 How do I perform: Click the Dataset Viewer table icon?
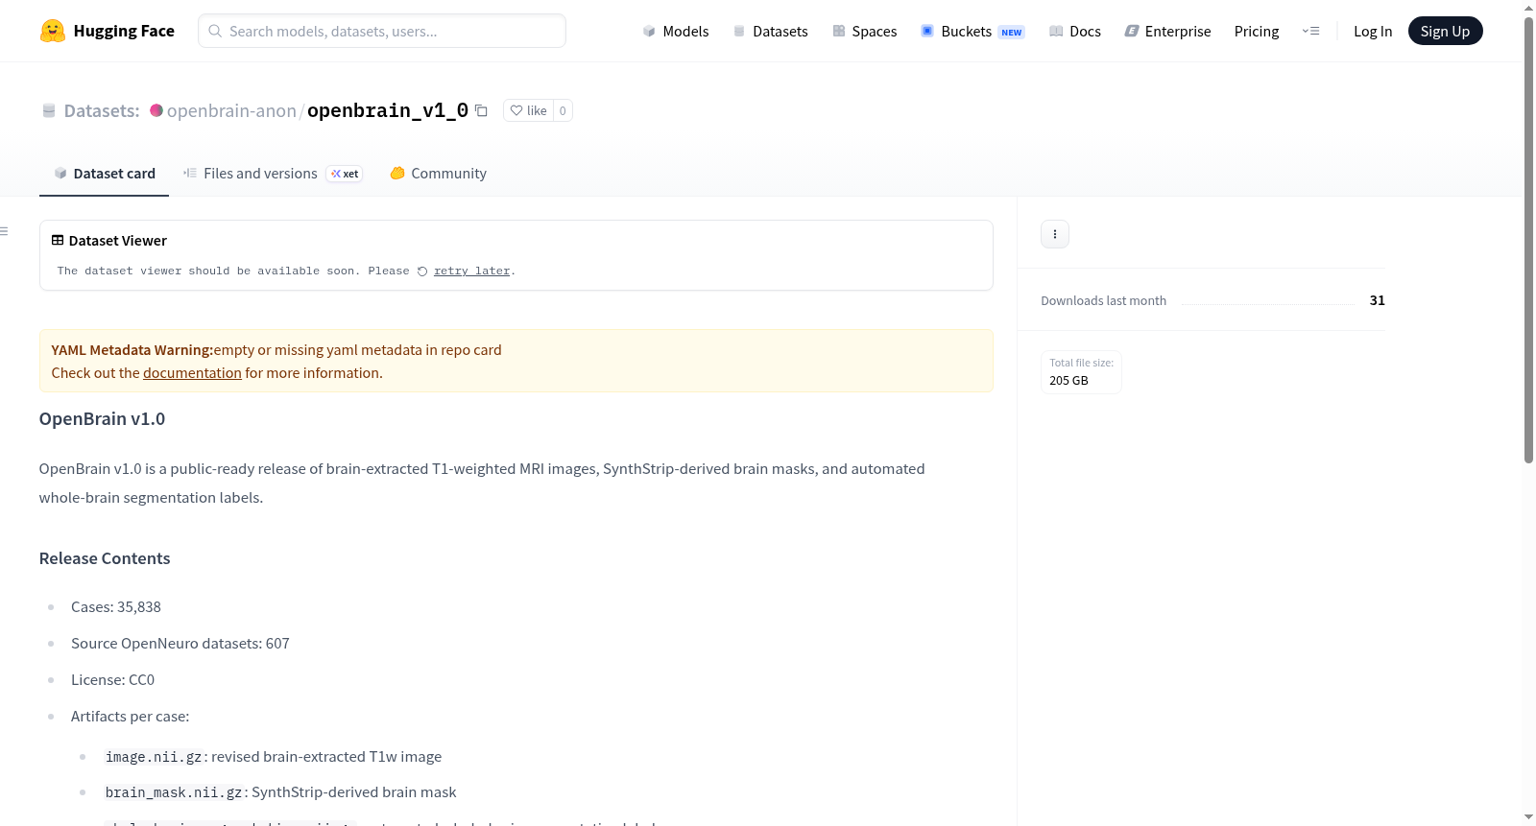pyautogui.click(x=58, y=241)
